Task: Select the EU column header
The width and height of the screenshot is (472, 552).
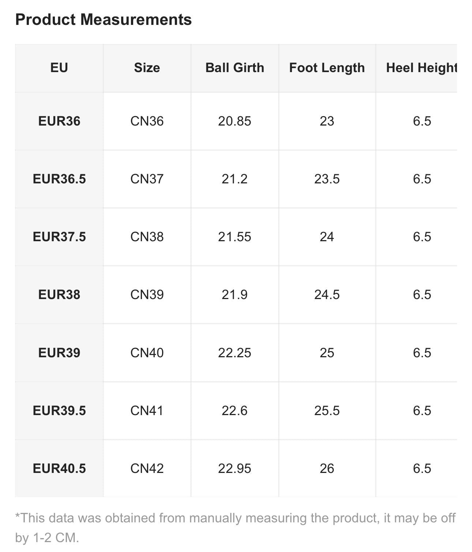Action: coord(59,68)
